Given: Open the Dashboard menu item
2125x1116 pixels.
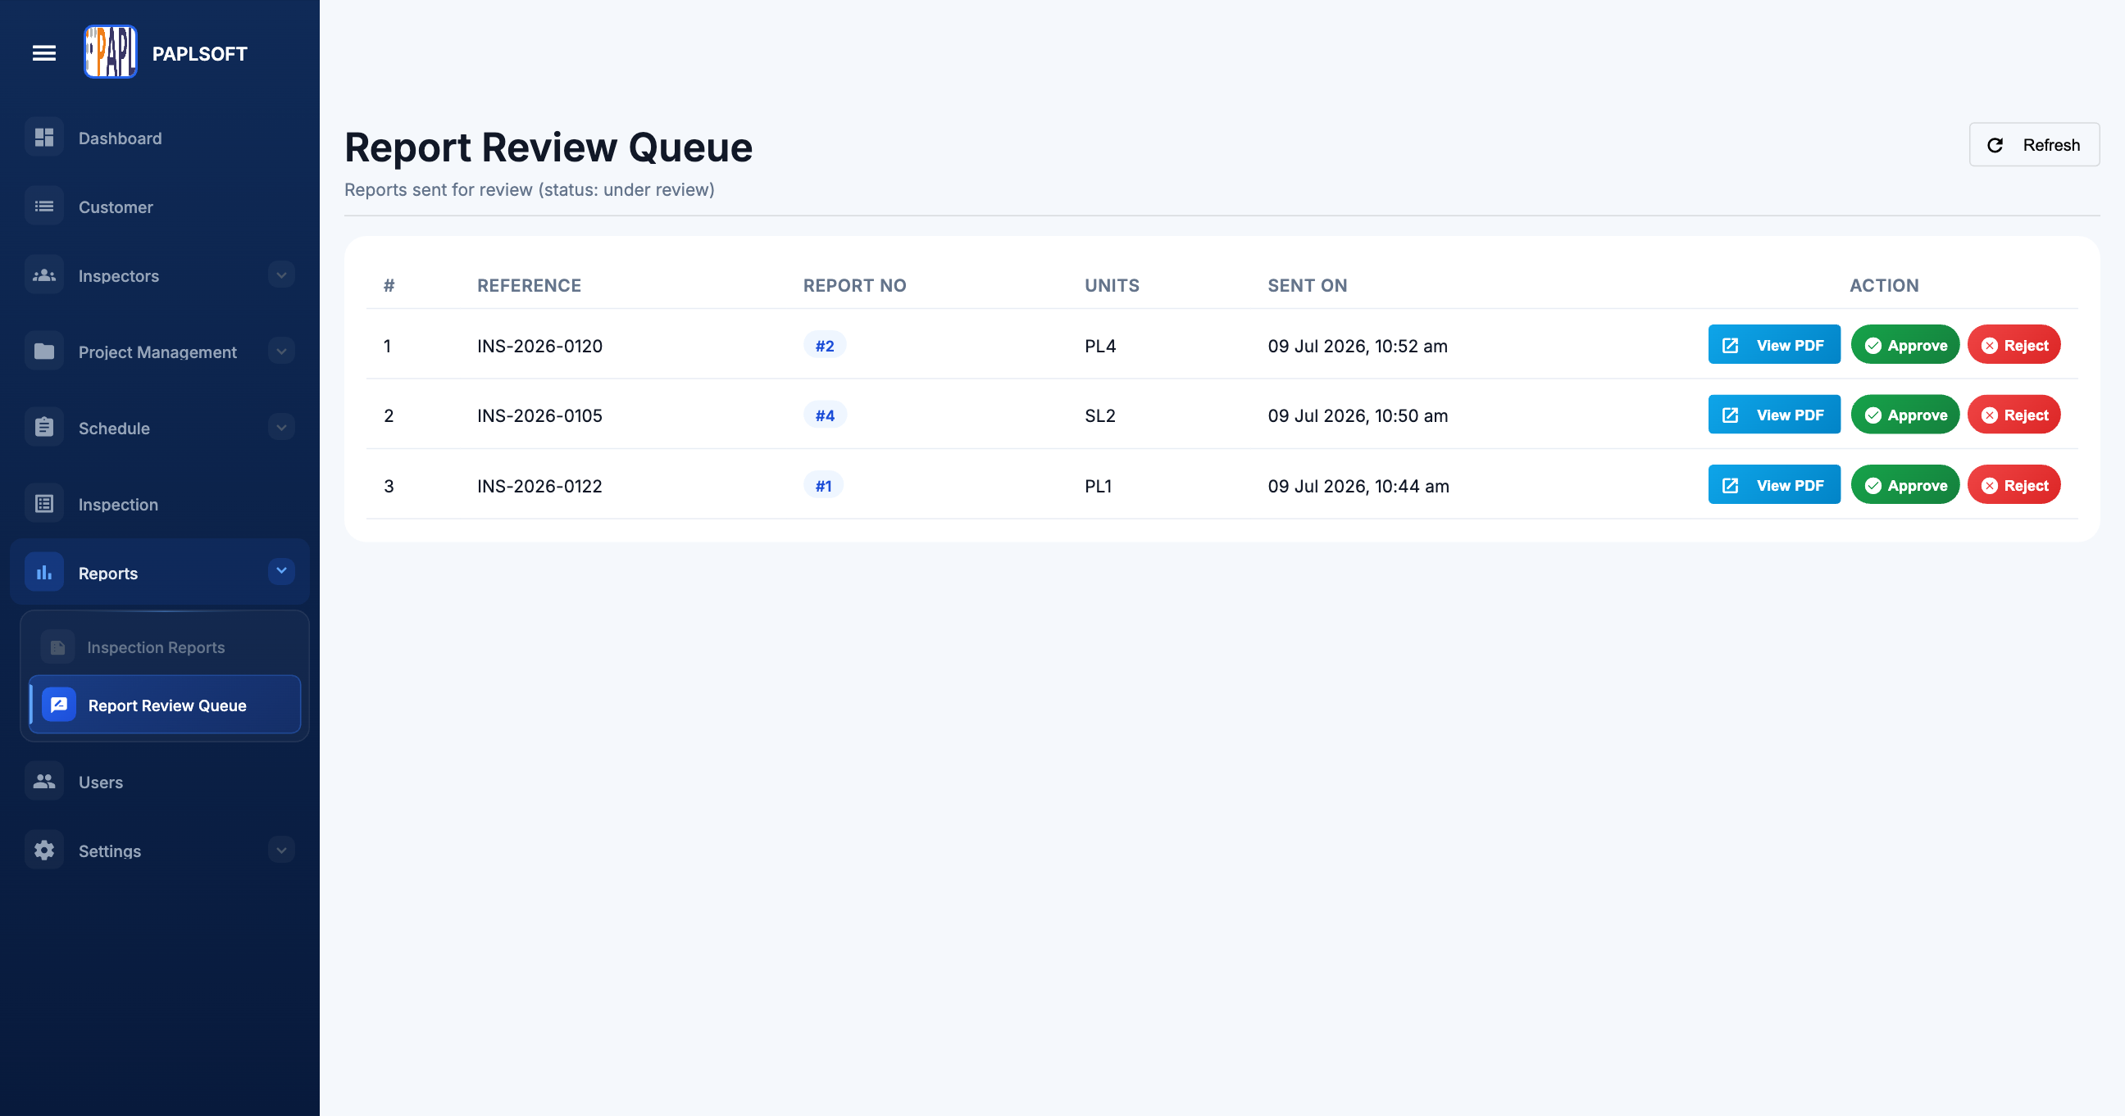Looking at the screenshot, I should 160,138.
